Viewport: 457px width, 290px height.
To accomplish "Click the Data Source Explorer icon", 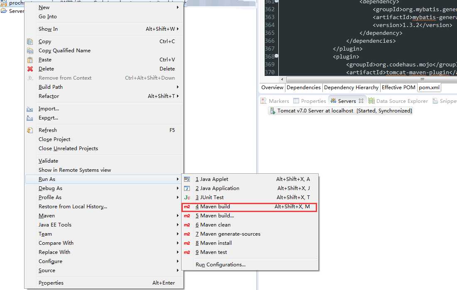I will tap(371, 101).
